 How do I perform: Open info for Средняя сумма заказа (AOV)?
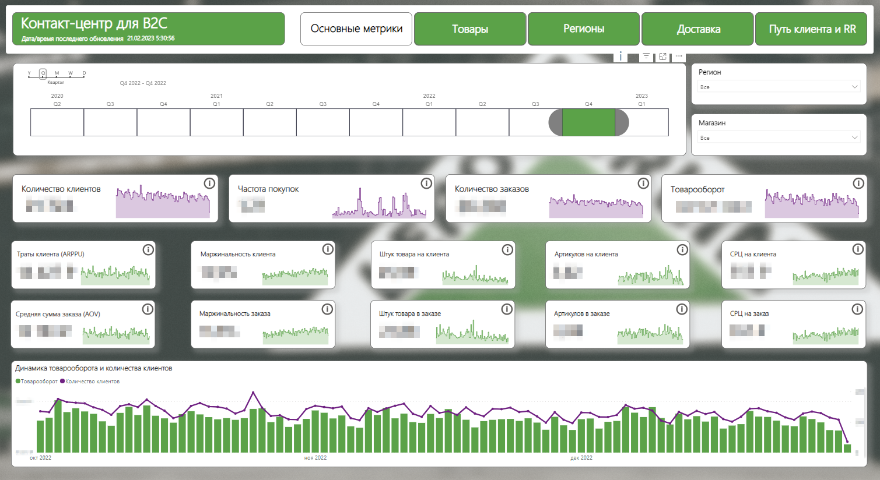pyautogui.click(x=148, y=309)
